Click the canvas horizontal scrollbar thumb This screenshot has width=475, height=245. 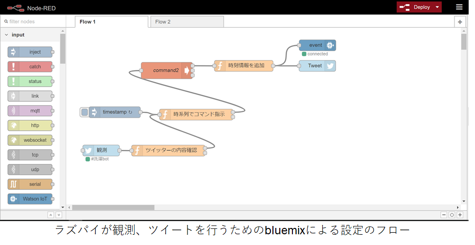(x=113, y=207)
